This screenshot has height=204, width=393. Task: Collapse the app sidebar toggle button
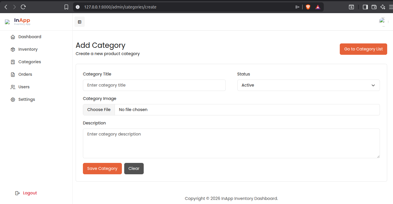(x=79, y=22)
